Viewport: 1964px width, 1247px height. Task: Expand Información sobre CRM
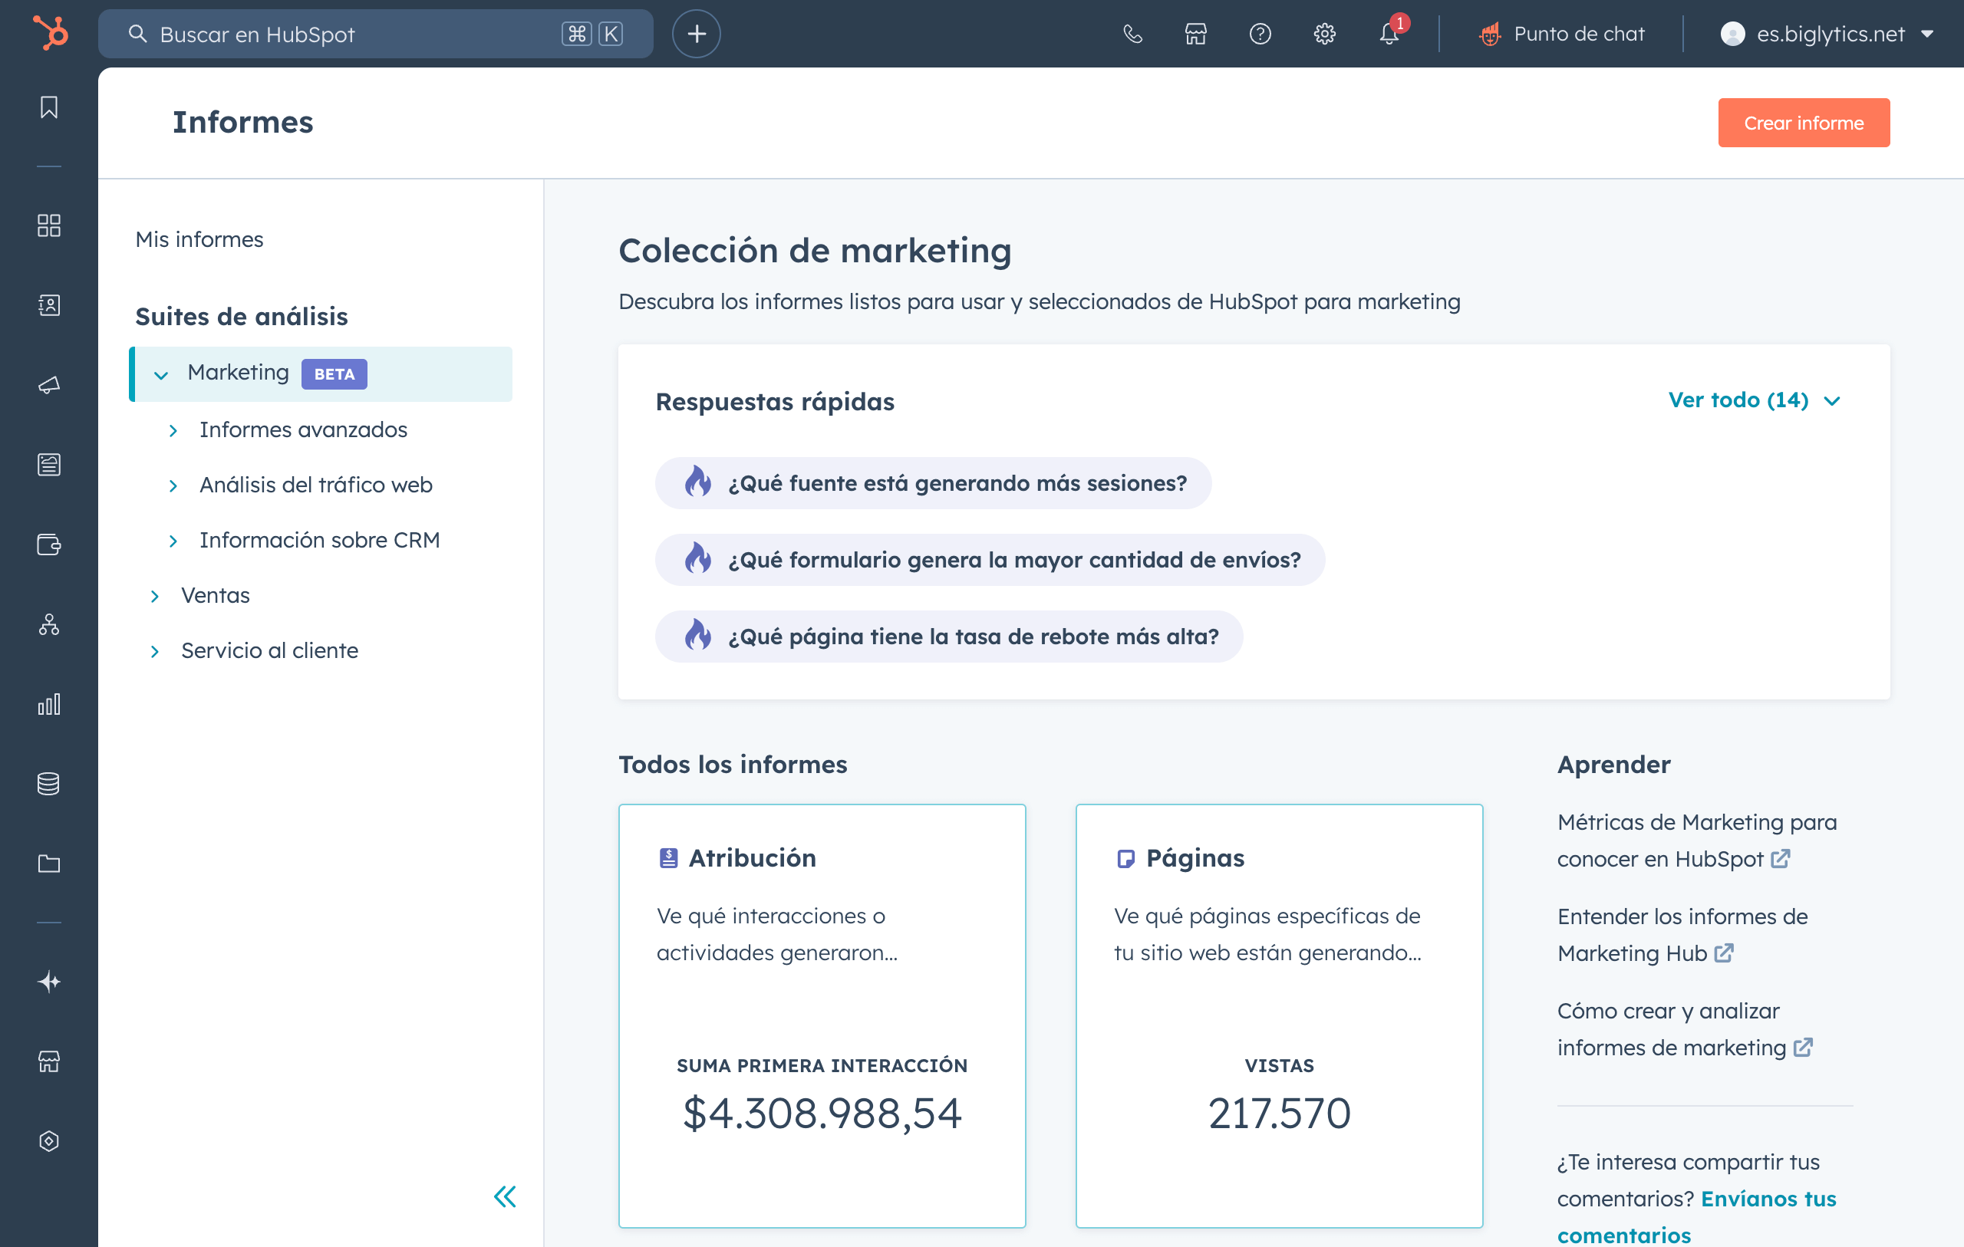173,541
